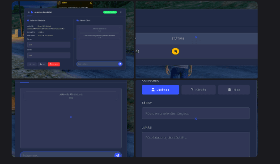280x164 pixels.
Task: Click the 'Admin Chat' heading text
Action: [85, 20]
